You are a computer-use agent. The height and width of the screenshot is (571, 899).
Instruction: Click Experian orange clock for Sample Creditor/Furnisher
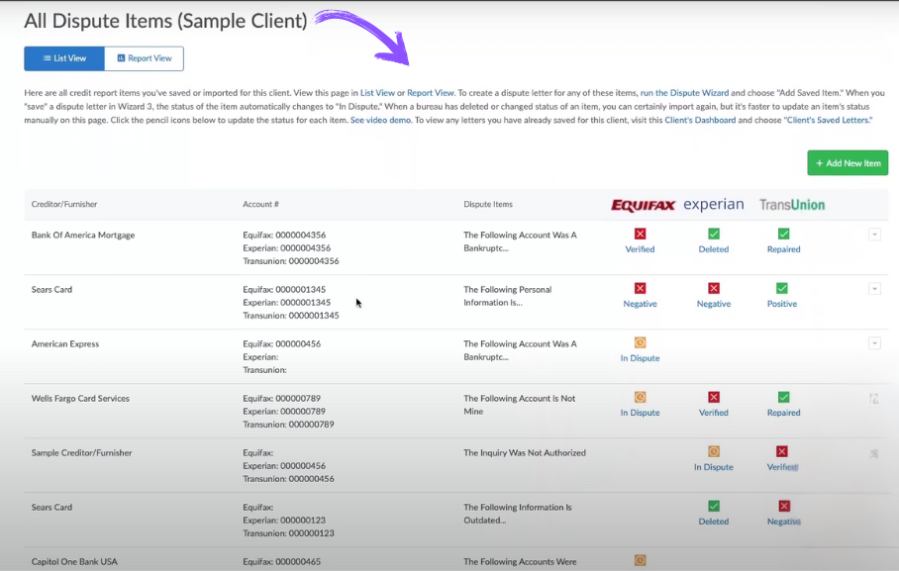(x=713, y=452)
